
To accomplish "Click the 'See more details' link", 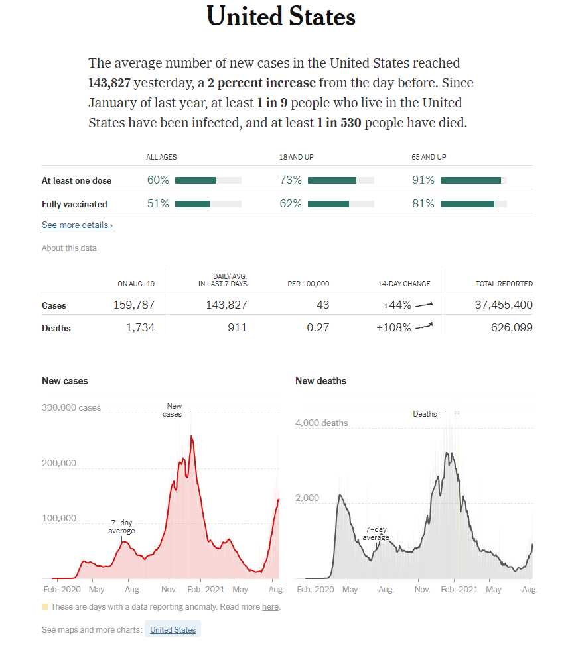I will coord(77,225).
